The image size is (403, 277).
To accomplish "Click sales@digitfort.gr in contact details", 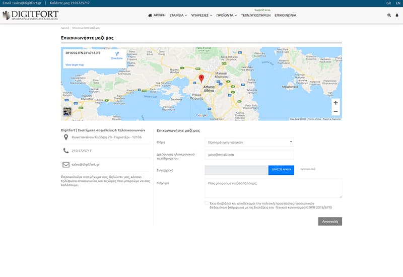I will tap(86, 165).
